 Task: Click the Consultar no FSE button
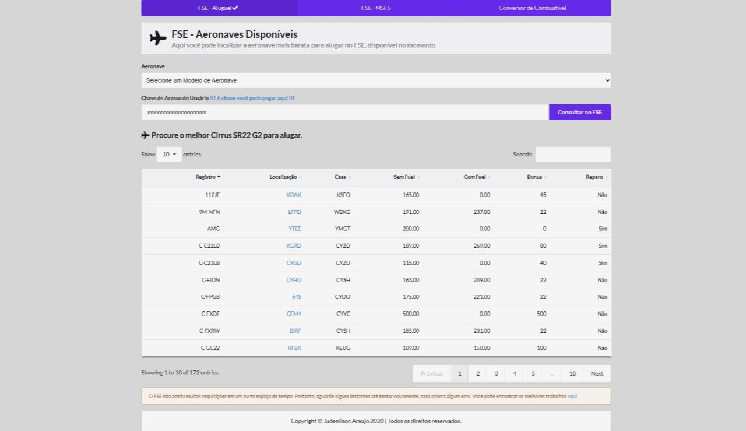580,112
